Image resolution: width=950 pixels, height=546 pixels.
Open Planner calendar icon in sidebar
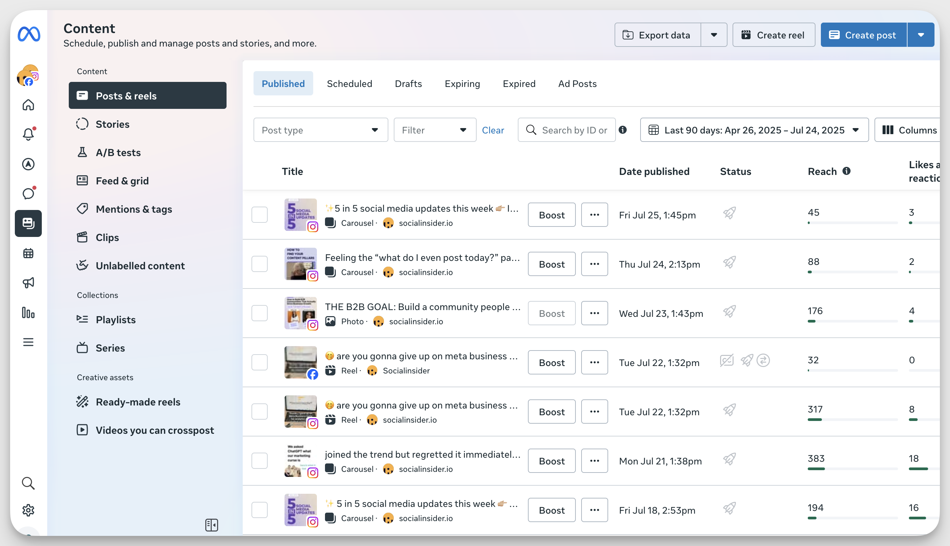28,253
